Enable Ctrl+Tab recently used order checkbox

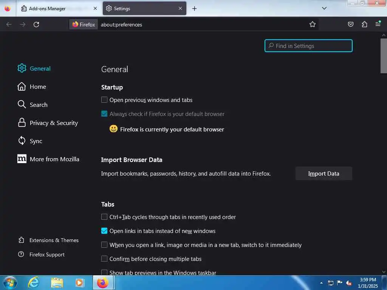click(104, 217)
